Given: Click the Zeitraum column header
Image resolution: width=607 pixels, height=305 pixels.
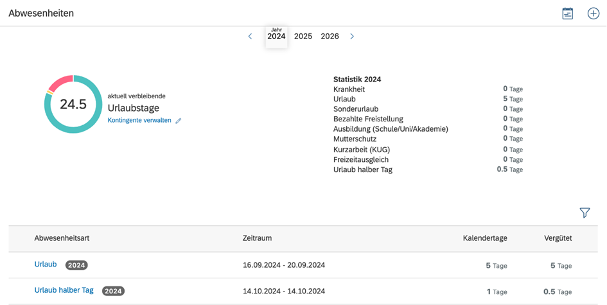Looking at the screenshot, I should click(257, 238).
